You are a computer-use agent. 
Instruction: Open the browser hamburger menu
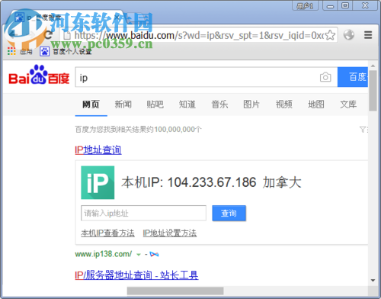368,35
